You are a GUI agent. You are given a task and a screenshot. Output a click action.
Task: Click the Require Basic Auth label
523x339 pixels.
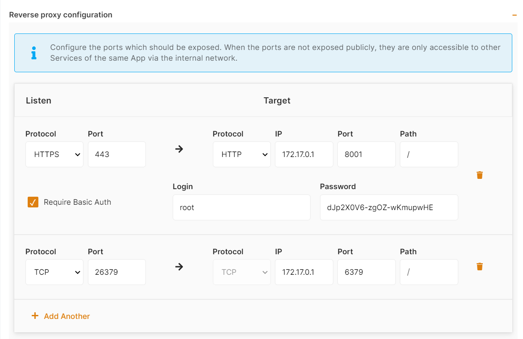77,202
